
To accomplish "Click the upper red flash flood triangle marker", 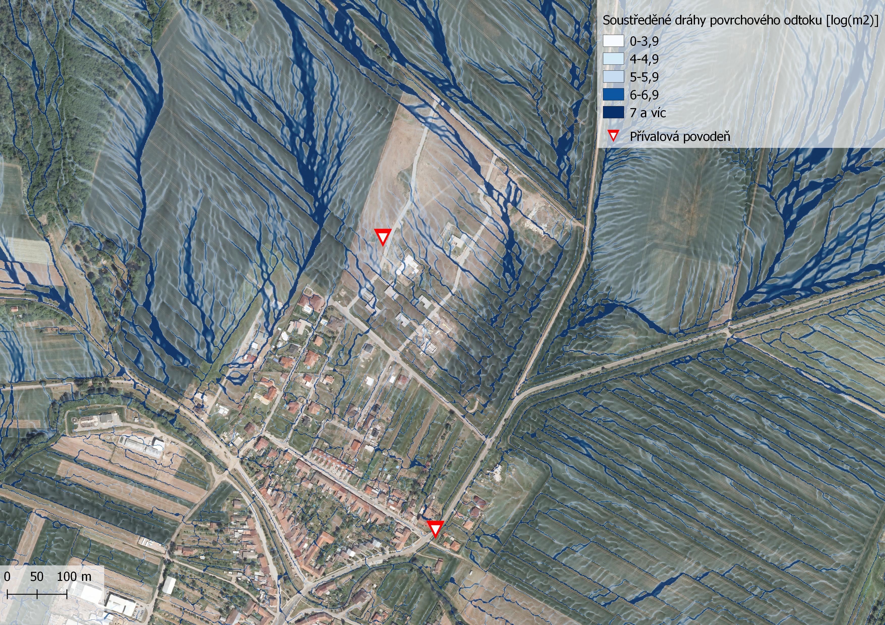I will click(x=383, y=237).
